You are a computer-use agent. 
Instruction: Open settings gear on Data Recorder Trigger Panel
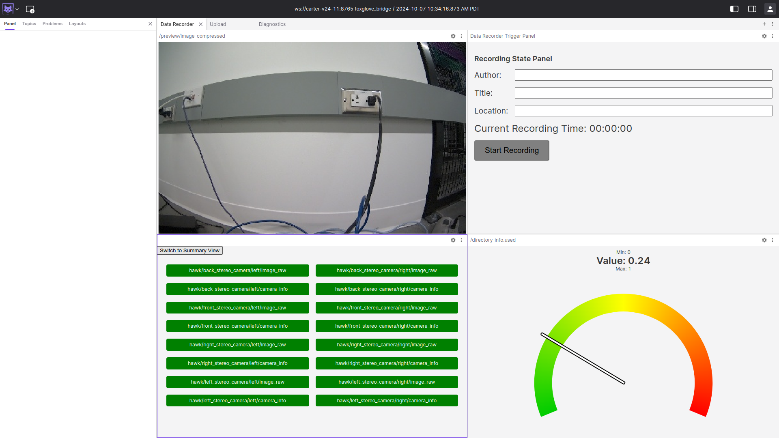tap(764, 36)
